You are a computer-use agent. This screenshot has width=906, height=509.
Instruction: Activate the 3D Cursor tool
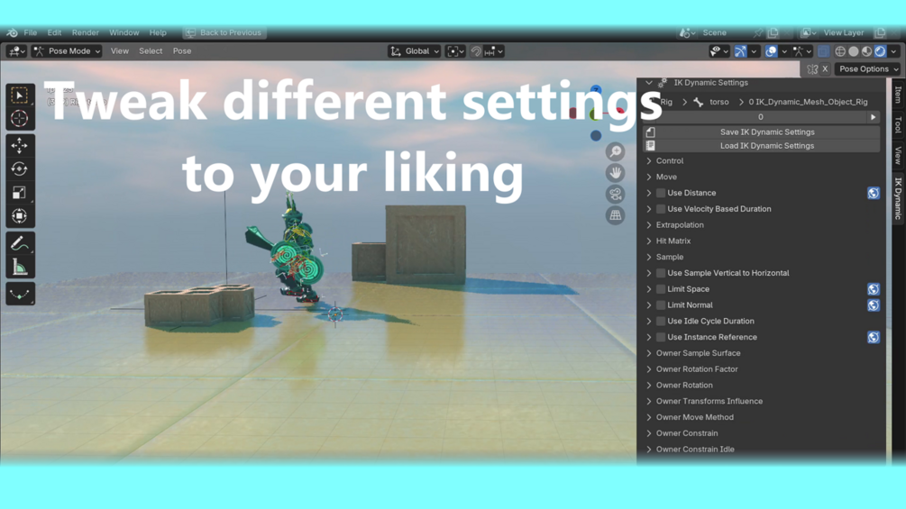(20, 118)
